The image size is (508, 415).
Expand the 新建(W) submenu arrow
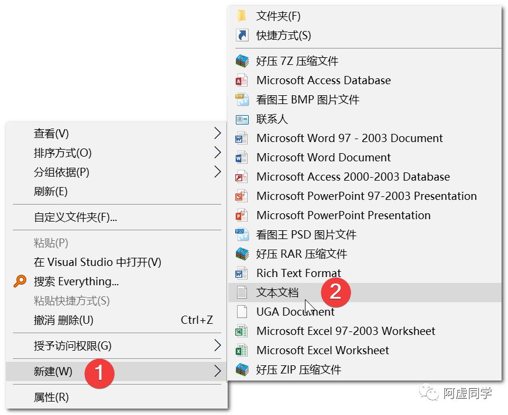tap(218, 371)
